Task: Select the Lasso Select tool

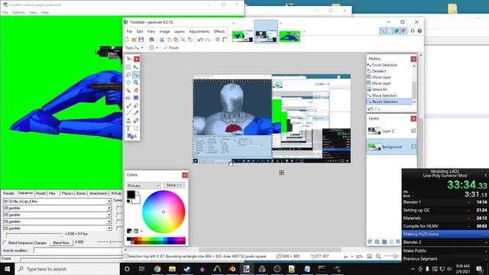Action: 128,75
